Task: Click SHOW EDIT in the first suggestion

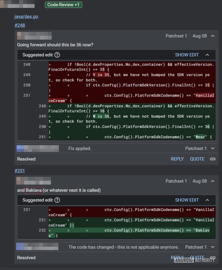Action: click(187, 55)
